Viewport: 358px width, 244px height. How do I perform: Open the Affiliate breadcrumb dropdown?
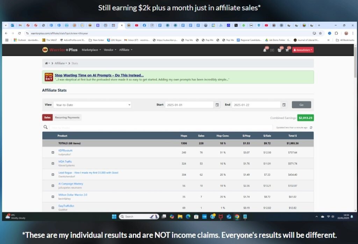(61, 63)
